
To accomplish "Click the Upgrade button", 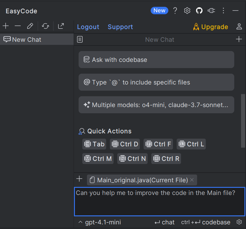I will 211,27.
